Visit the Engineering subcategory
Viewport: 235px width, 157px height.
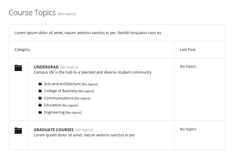coord(54,112)
